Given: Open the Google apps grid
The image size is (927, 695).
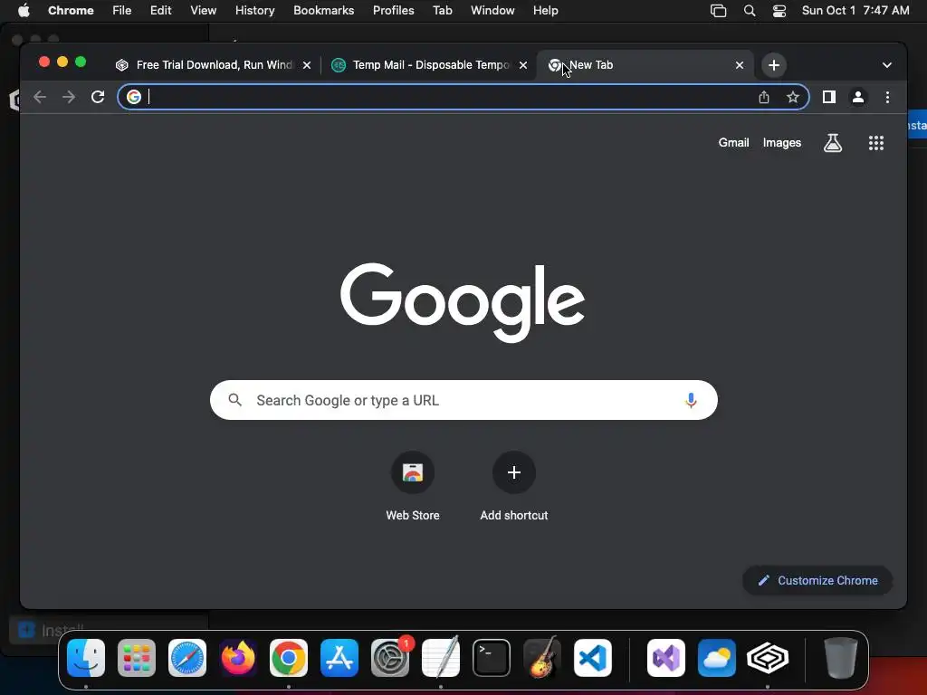Looking at the screenshot, I should pos(876,142).
